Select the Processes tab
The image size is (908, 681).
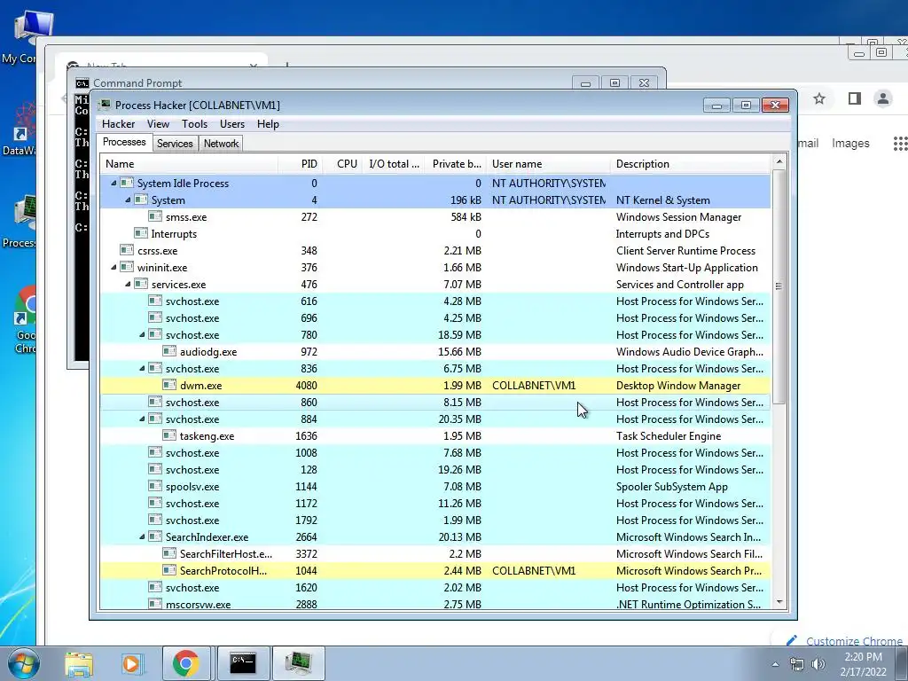(124, 142)
